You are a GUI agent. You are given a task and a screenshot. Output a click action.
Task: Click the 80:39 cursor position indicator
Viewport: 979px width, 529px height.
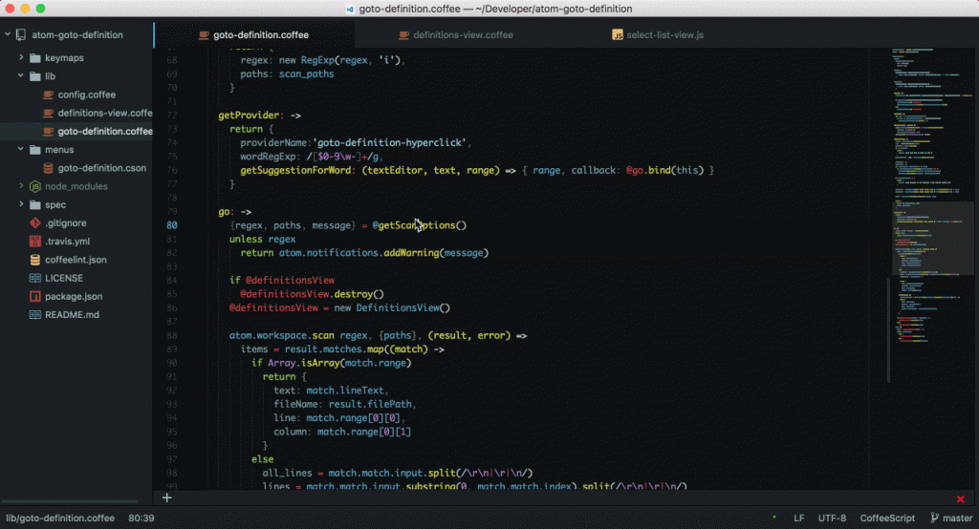click(x=142, y=518)
